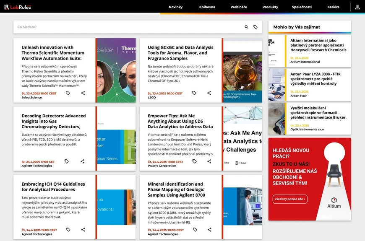Click 'LECO' organizer name
Viewport: 365px width, 241px height.
click(x=151, y=98)
